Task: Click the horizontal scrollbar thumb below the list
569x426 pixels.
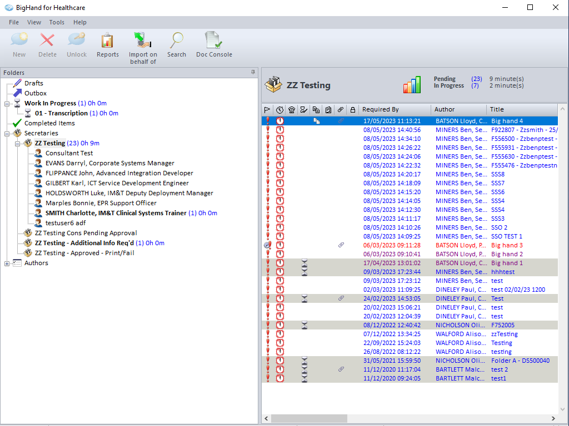Action: [309, 418]
